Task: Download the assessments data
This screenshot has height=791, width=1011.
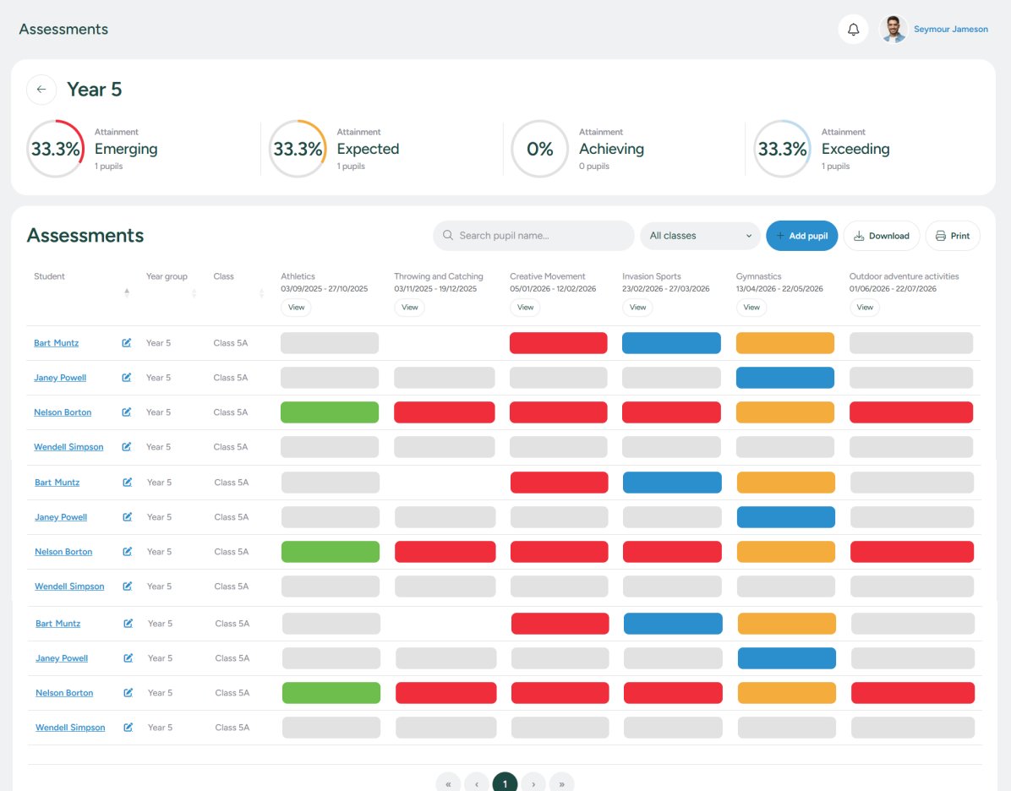Action: [882, 236]
